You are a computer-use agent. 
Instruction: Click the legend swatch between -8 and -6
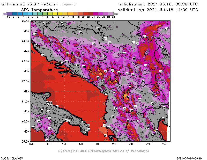[x=15, y=14]
